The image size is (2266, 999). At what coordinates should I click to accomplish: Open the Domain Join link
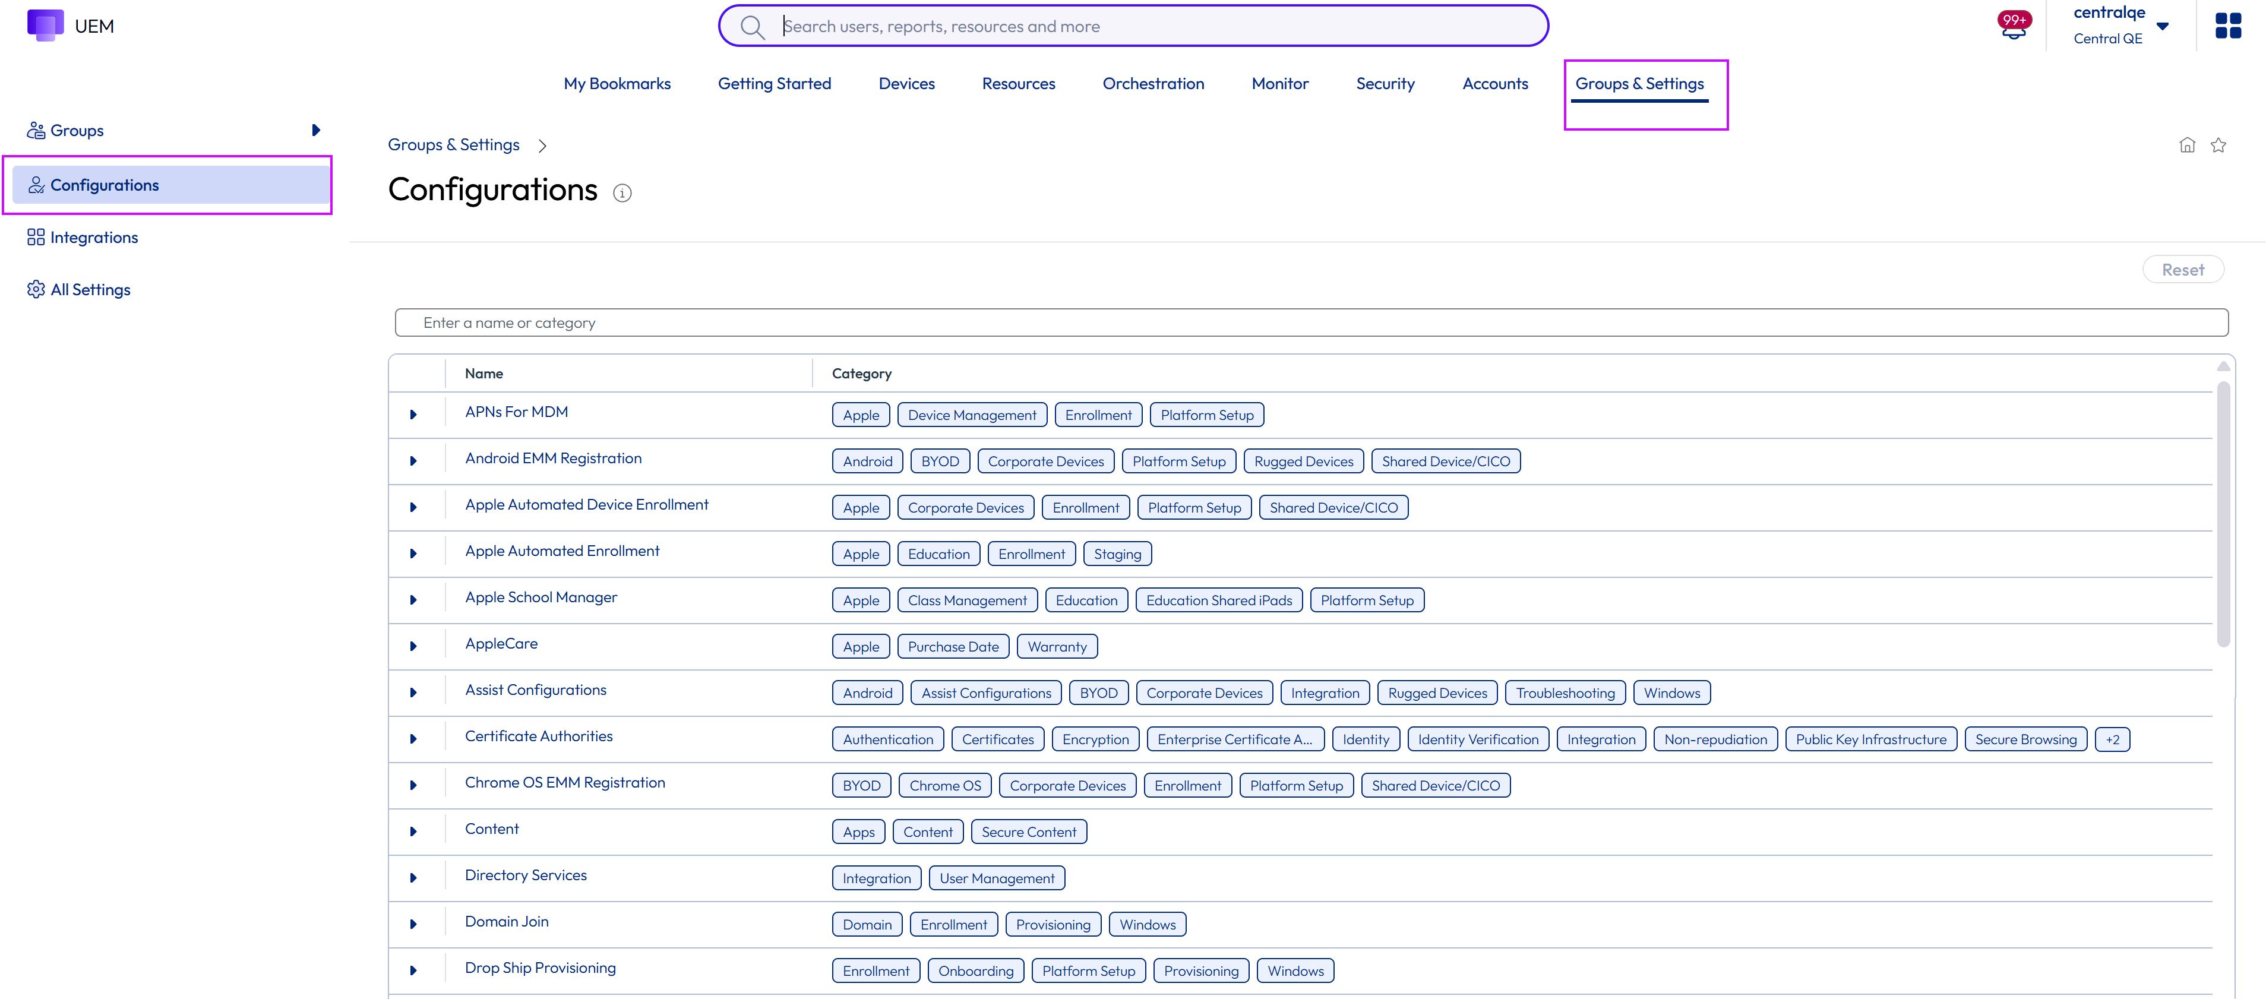tap(507, 922)
